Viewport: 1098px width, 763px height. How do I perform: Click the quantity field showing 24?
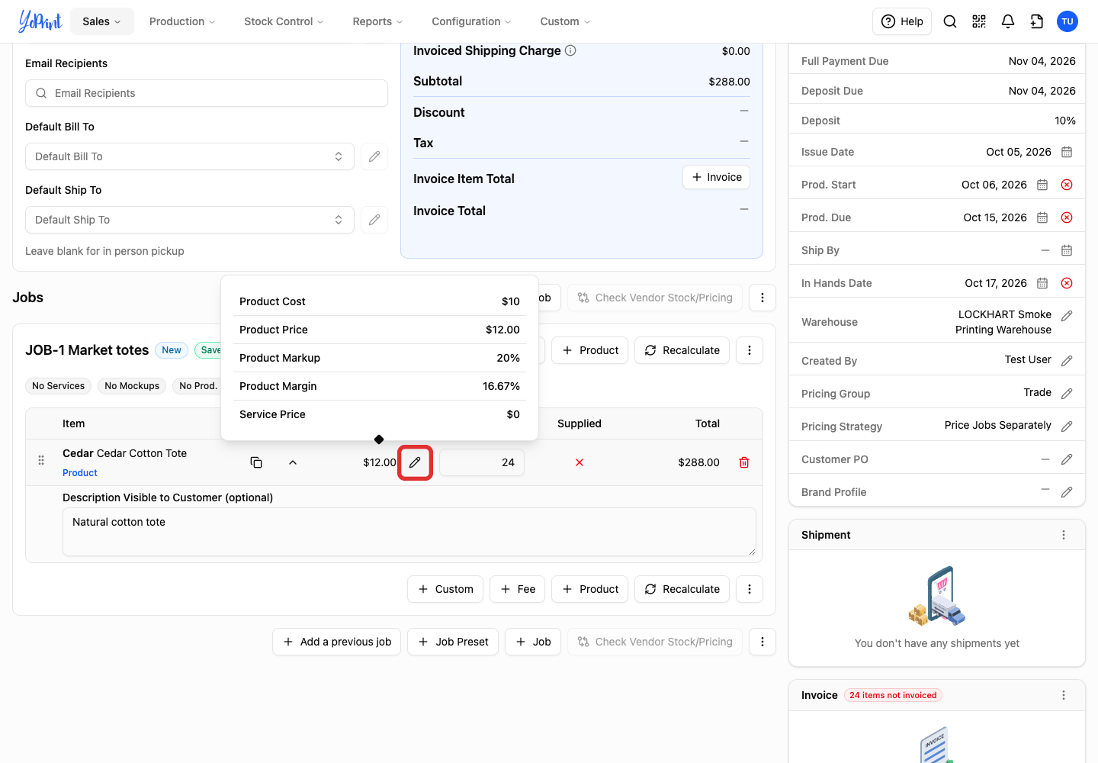point(482,462)
